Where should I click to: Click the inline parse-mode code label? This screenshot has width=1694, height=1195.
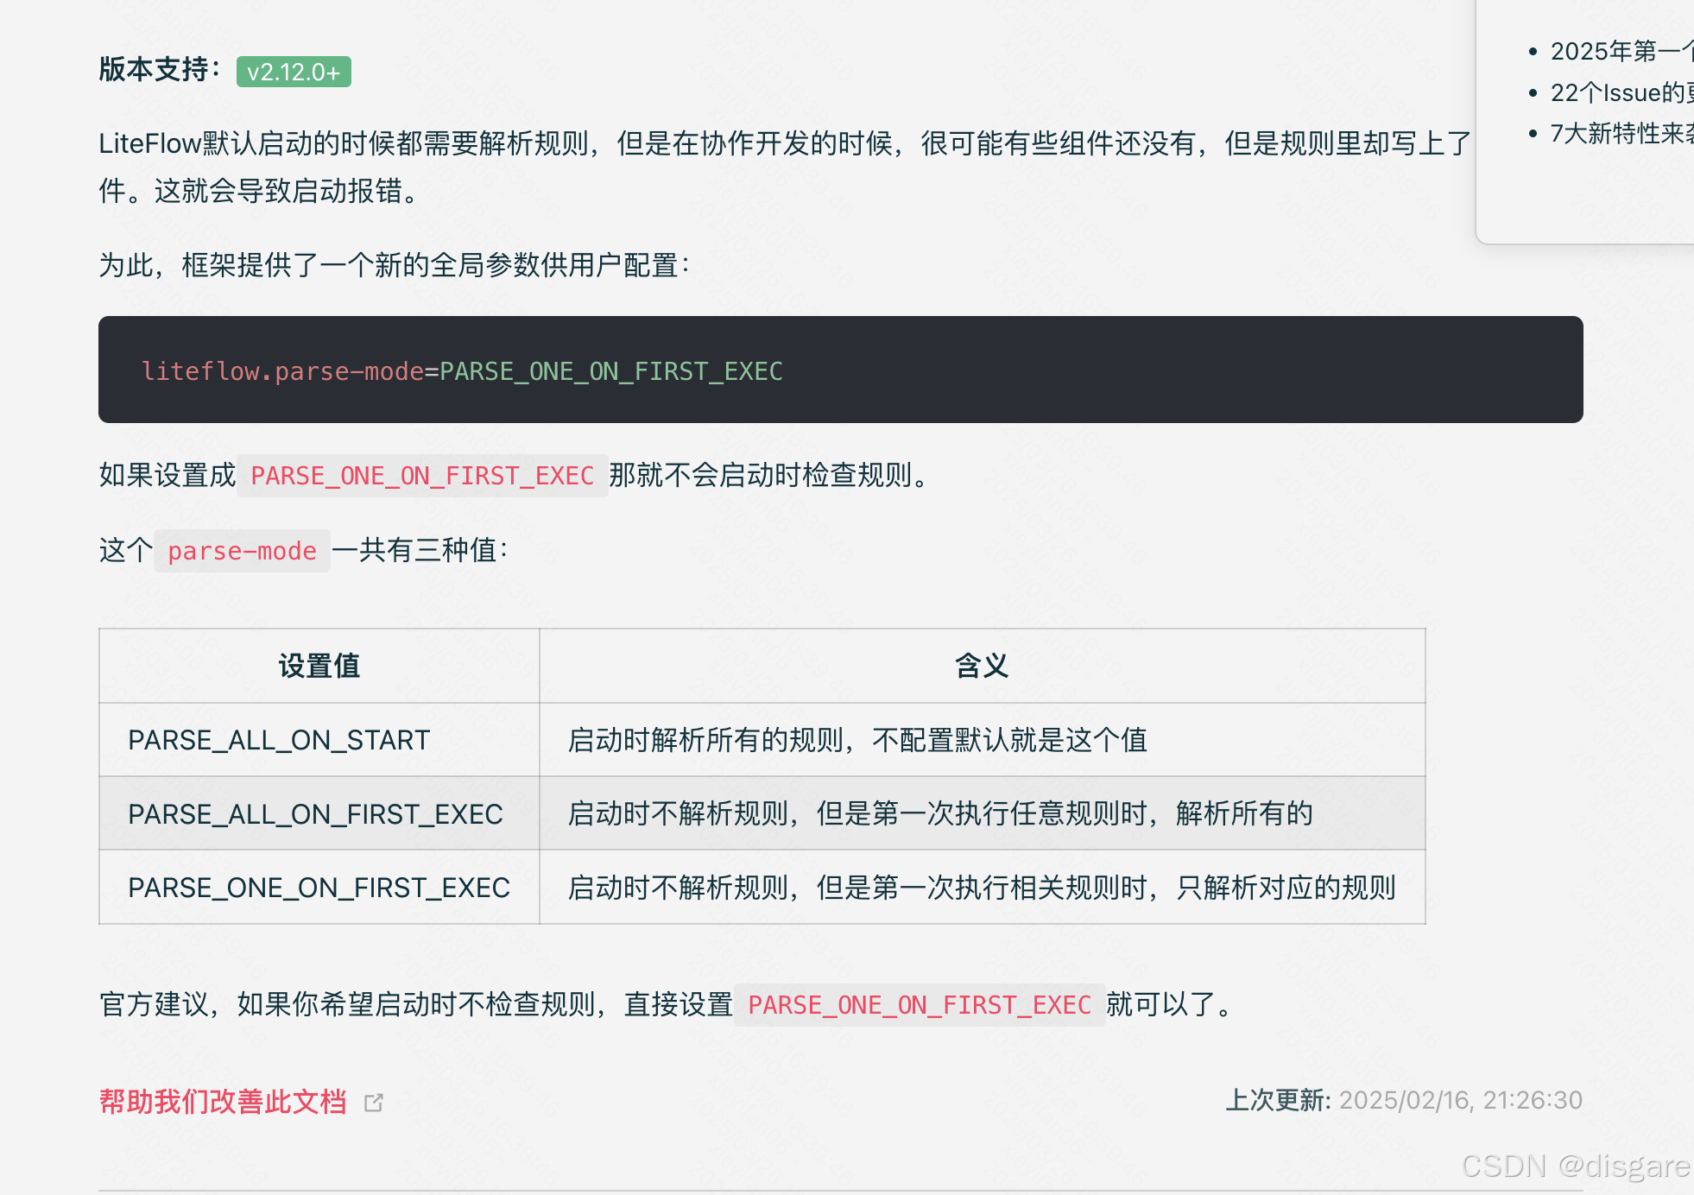[x=242, y=551]
